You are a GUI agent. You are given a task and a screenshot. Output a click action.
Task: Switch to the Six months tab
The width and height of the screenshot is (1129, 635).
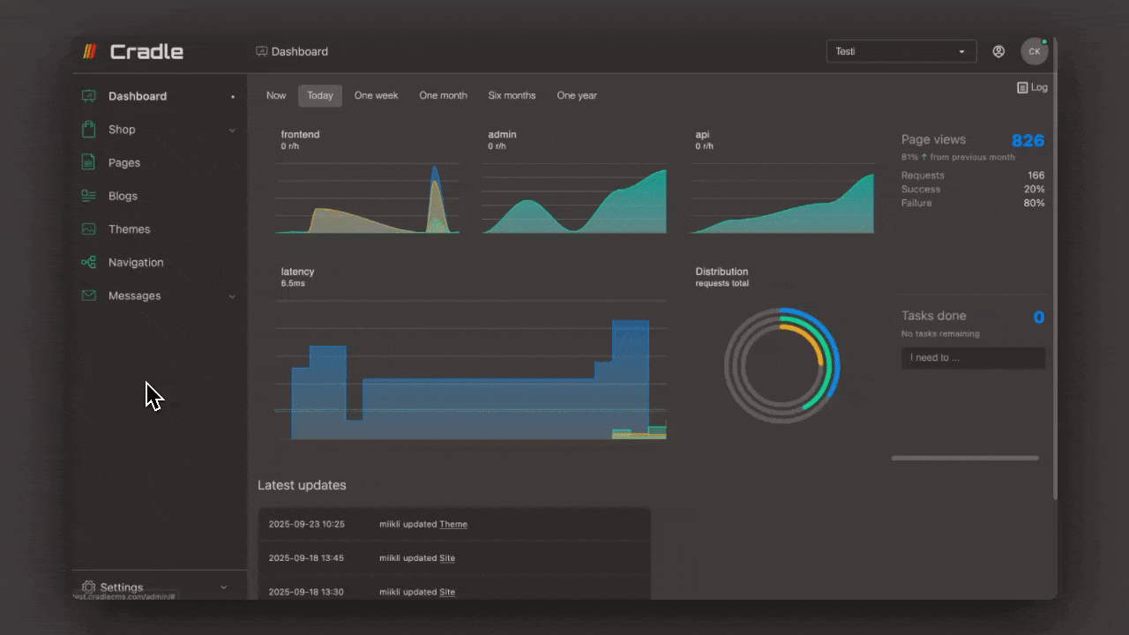(x=512, y=95)
